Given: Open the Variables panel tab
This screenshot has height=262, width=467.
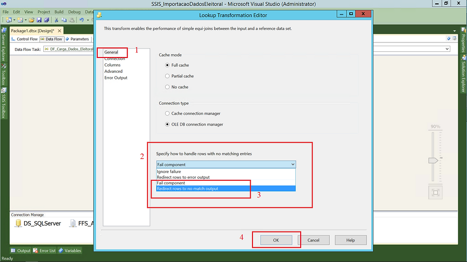Looking at the screenshot, I should point(70,251).
